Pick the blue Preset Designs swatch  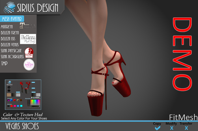[11, 100]
